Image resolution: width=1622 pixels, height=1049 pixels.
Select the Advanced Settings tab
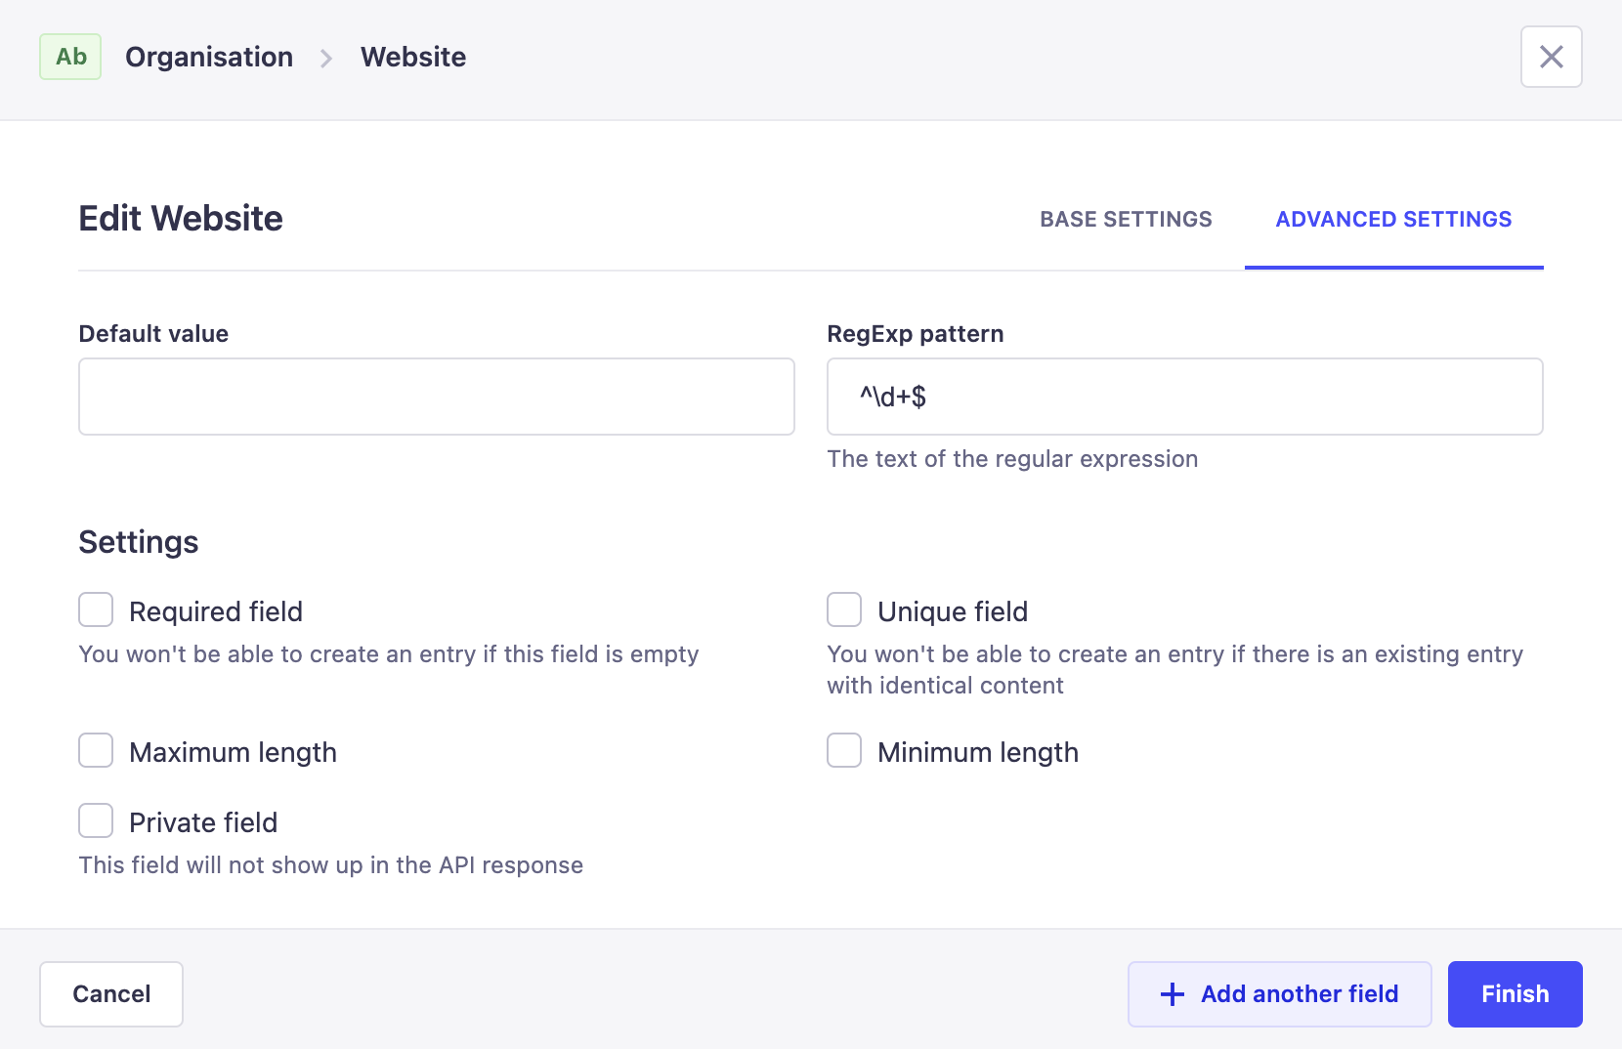(1393, 219)
